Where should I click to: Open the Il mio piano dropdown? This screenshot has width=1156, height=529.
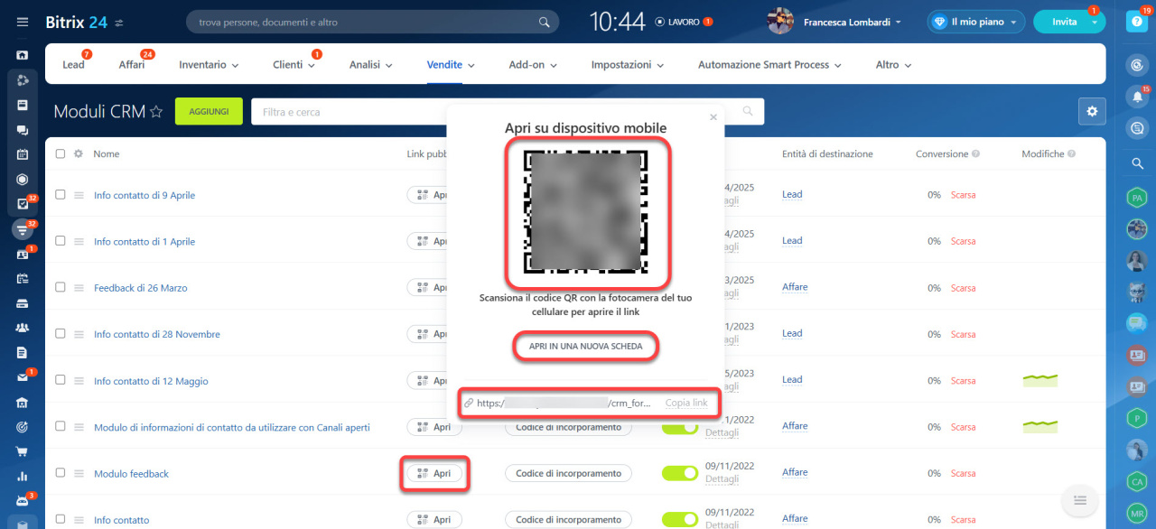click(976, 22)
